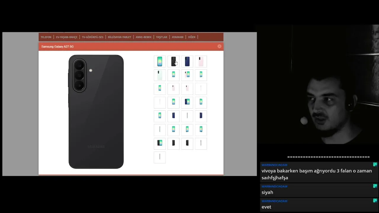Open the TELEFON menu category

point(46,37)
